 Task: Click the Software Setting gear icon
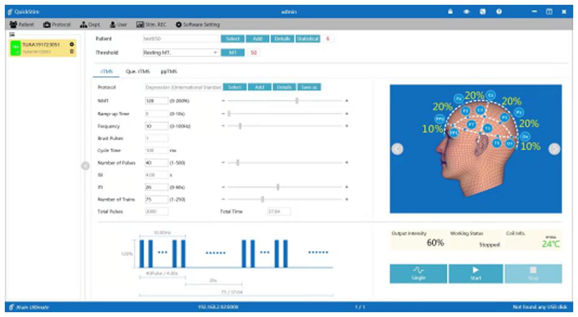point(178,25)
